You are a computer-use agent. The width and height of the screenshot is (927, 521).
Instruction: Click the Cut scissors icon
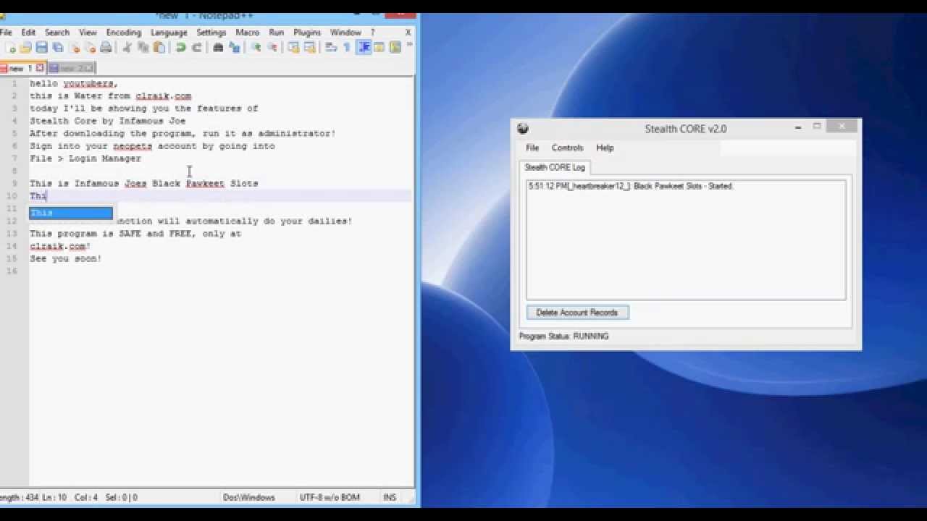coord(127,48)
